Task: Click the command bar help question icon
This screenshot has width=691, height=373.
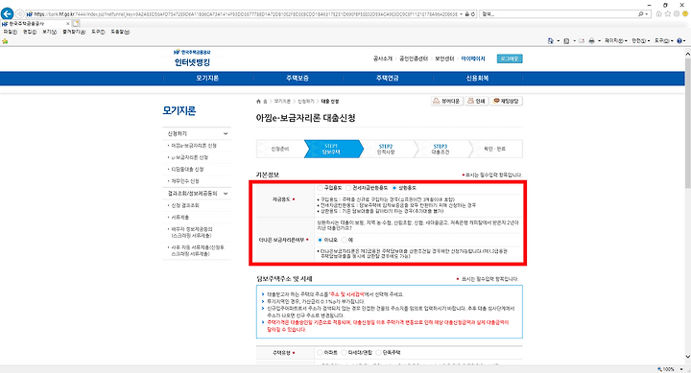Action: coord(679,40)
